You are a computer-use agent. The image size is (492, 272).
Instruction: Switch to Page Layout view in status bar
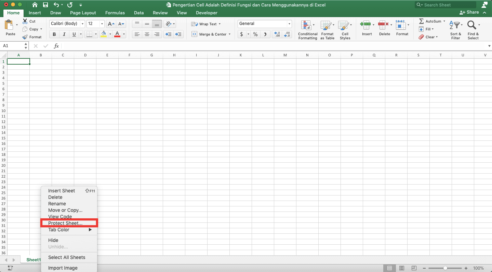coord(402,268)
